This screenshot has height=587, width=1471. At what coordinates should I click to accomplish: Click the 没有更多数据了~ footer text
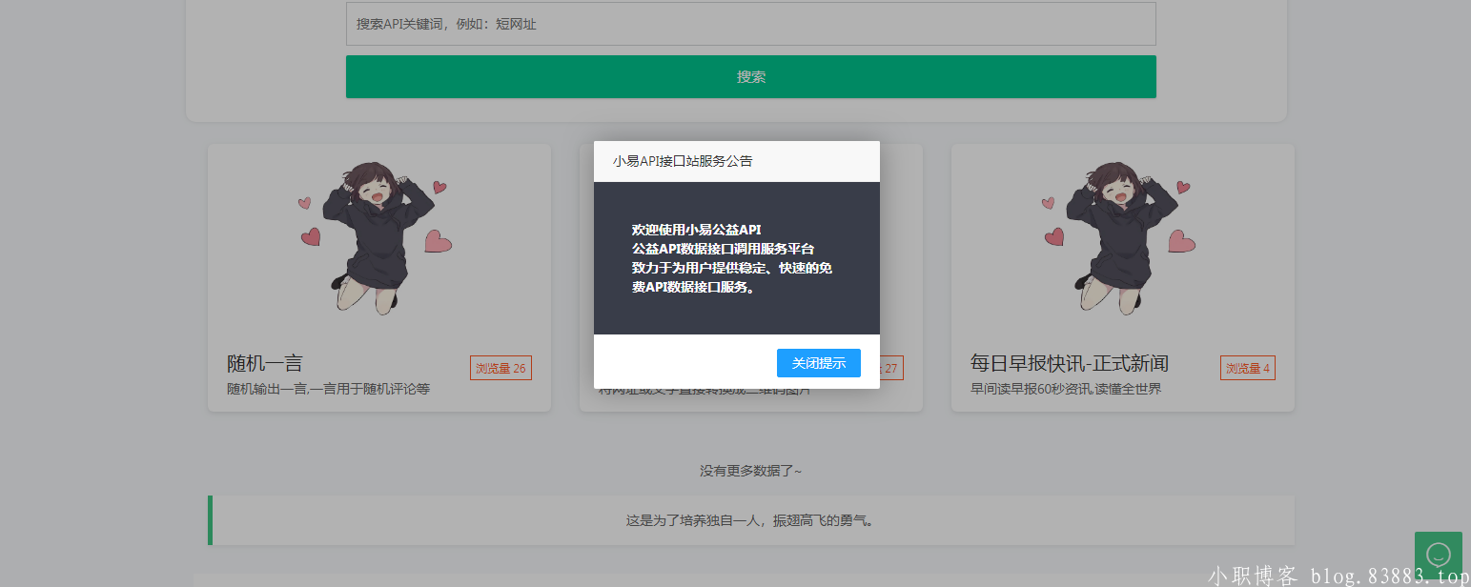[750, 471]
